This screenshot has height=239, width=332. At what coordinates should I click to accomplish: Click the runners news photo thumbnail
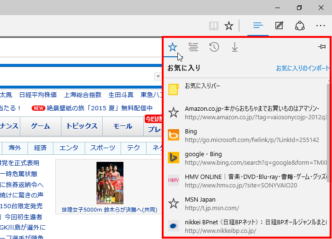(110, 183)
